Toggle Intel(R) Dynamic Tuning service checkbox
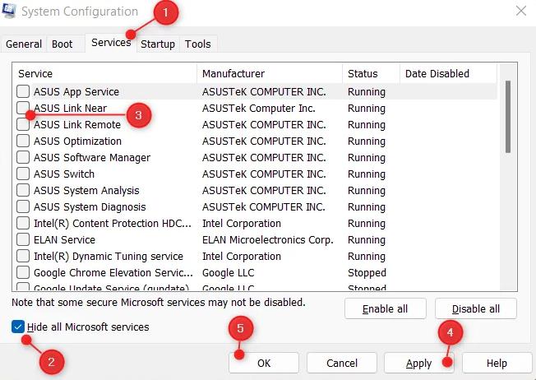The height and width of the screenshot is (380, 536). coord(23,256)
